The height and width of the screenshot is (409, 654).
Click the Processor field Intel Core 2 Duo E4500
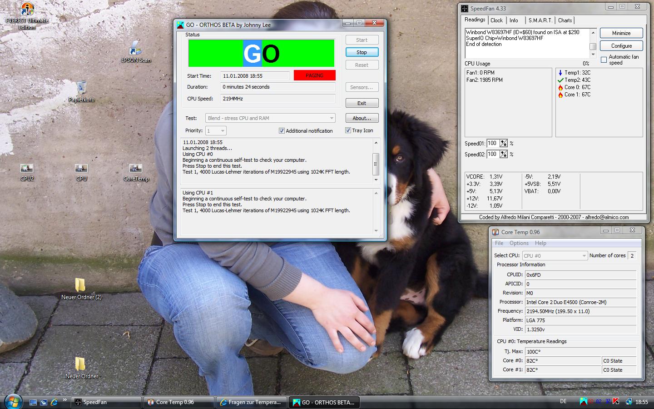tap(580, 302)
